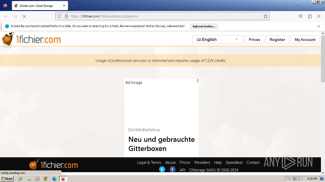Screen dimensions: 325x182
Task: Click the scrollbar down arrow
Action: click(x=323, y=173)
